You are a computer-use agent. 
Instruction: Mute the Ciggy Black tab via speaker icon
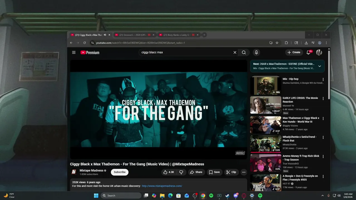click(x=105, y=35)
